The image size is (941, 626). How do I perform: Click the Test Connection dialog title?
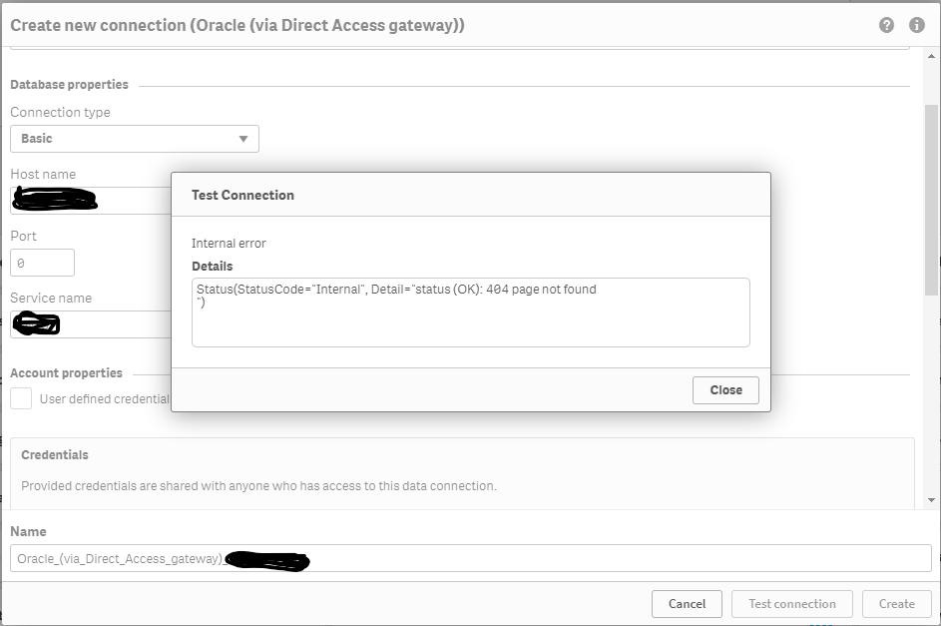pos(242,195)
